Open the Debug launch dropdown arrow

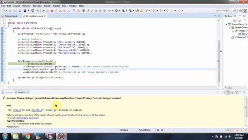coord(113,10)
